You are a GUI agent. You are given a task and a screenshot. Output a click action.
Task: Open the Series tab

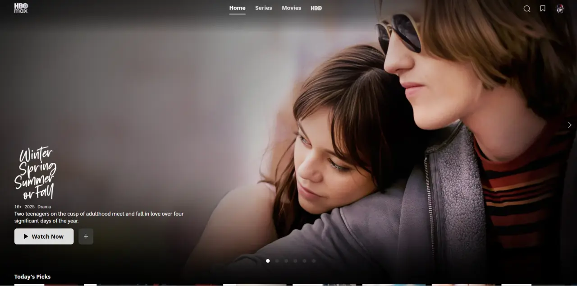coord(263,8)
